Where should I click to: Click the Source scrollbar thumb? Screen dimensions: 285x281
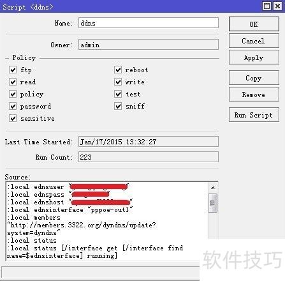point(213,203)
